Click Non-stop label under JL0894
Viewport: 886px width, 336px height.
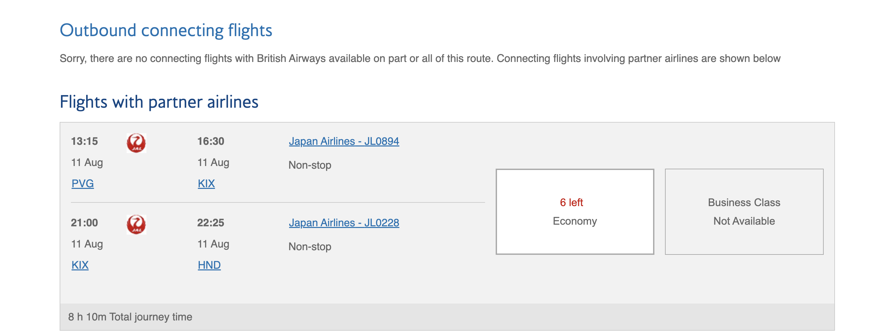tap(310, 165)
